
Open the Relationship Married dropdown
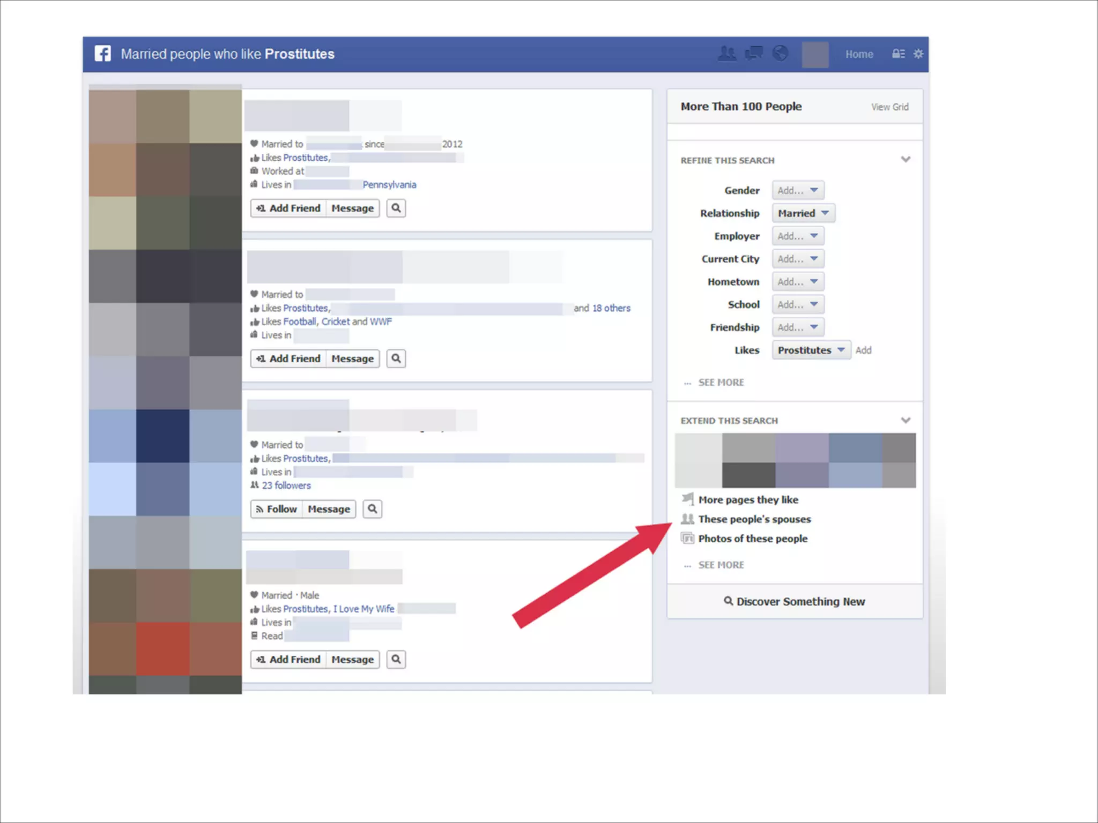803,213
